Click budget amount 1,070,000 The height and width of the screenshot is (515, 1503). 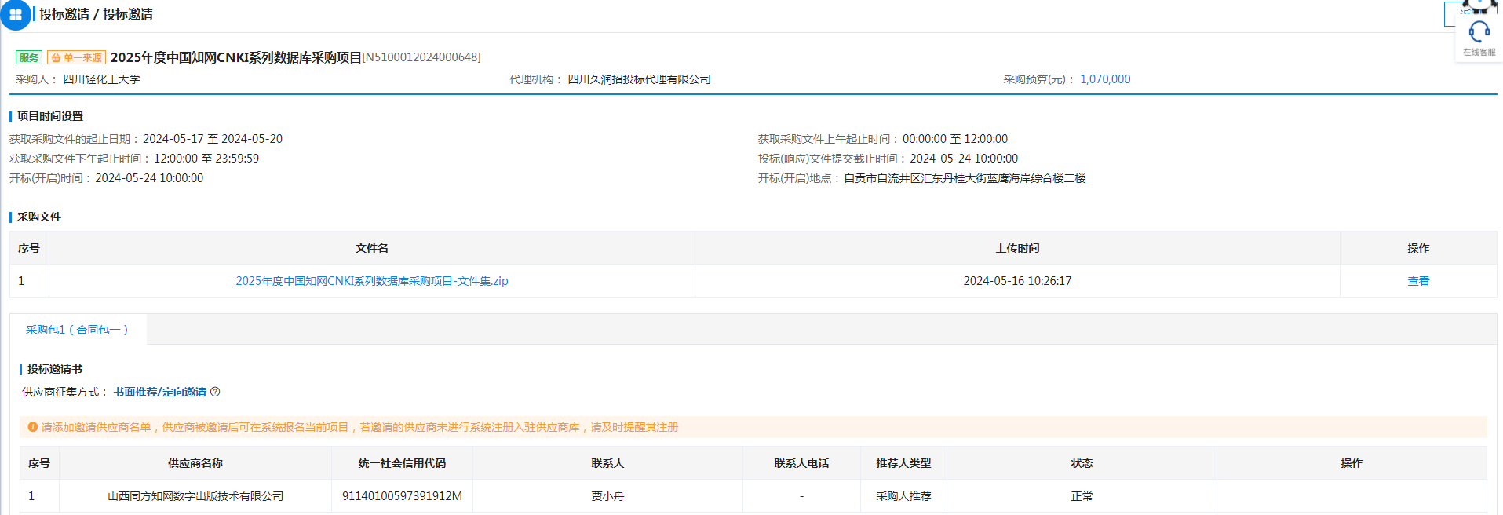pyautogui.click(x=1104, y=79)
